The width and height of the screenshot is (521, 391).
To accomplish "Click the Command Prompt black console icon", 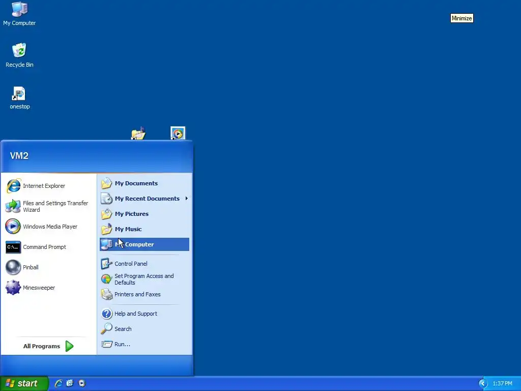I will (13, 247).
